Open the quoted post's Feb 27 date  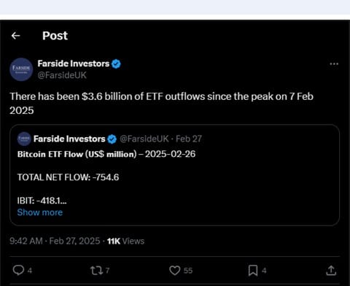pyautogui.click(x=189, y=139)
